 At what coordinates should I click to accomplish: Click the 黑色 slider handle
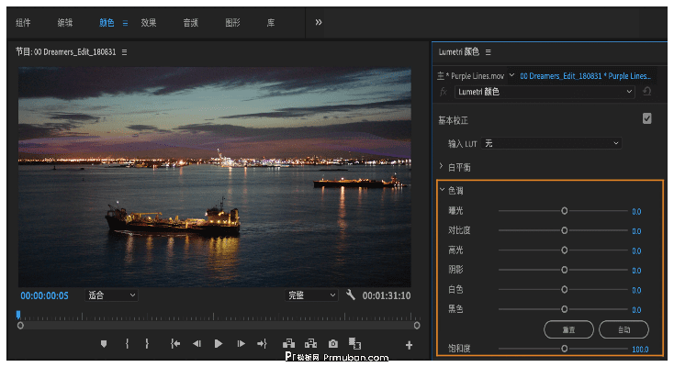coord(565,309)
